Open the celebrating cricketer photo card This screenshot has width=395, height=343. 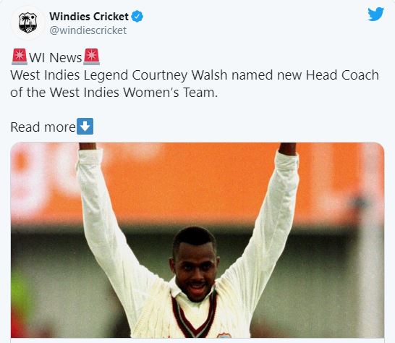point(197,240)
